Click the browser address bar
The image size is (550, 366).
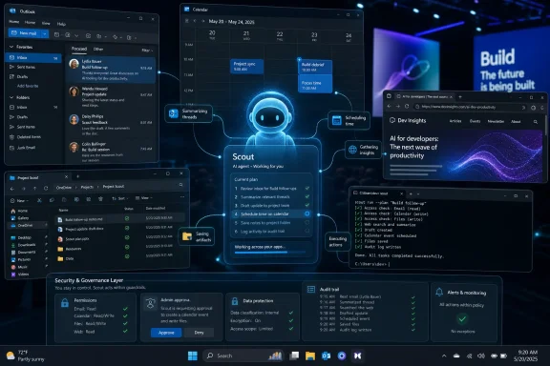pyautogui.click(x=470, y=107)
